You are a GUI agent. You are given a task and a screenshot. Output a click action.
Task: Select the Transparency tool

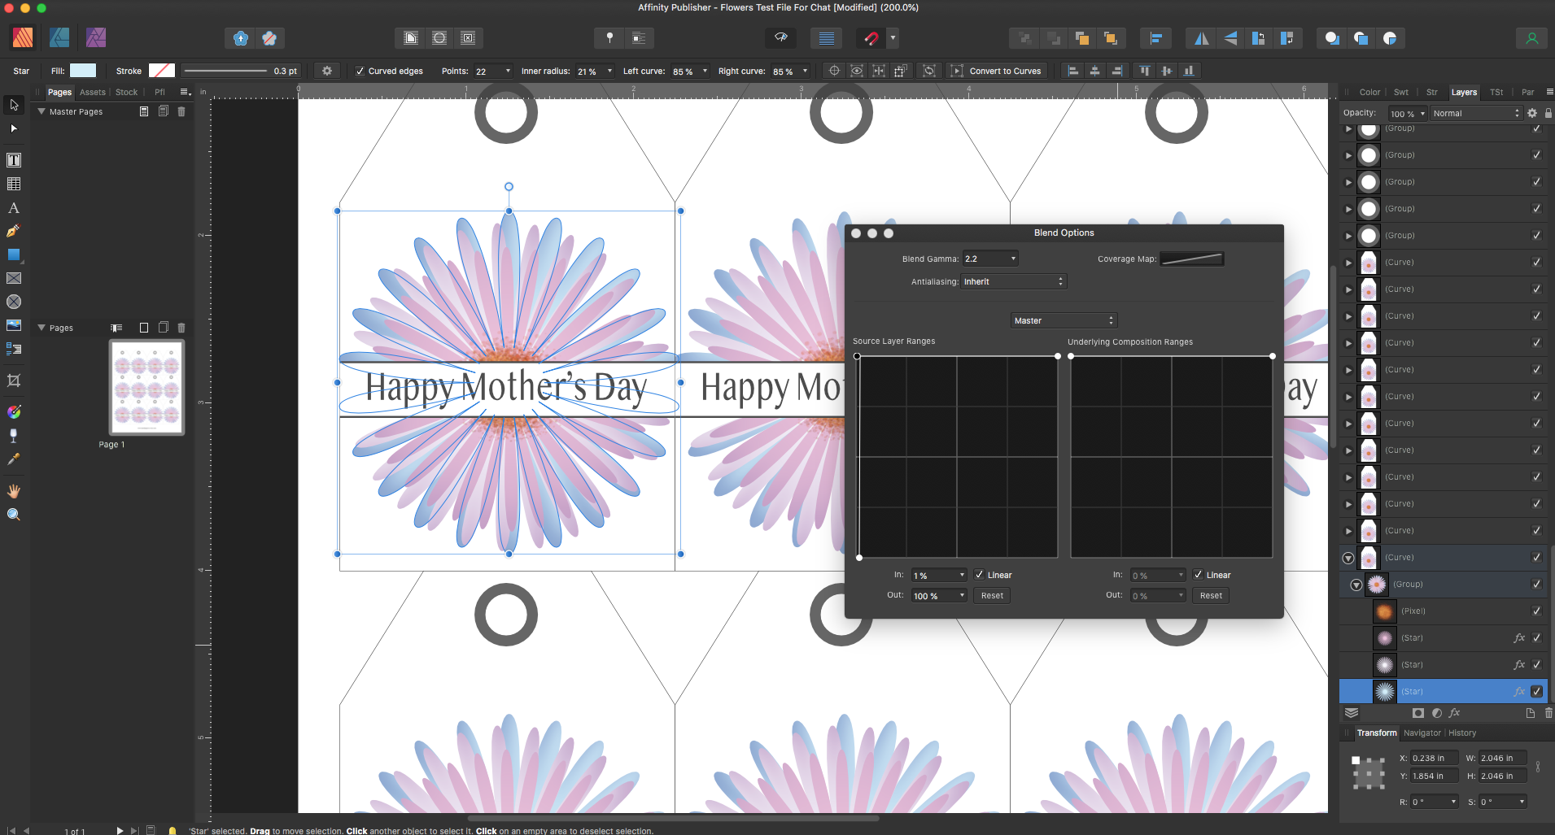[x=14, y=436]
